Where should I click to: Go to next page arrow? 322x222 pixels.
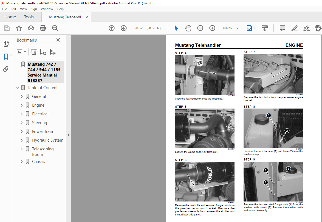click(124, 28)
